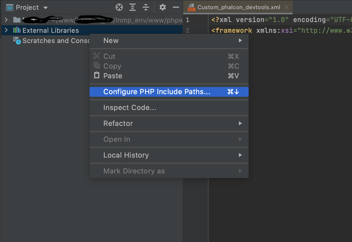The height and width of the screenshot is (242, 352).
Task: Click the XML file icon on the editor tab
Action: tap(191, 7)
